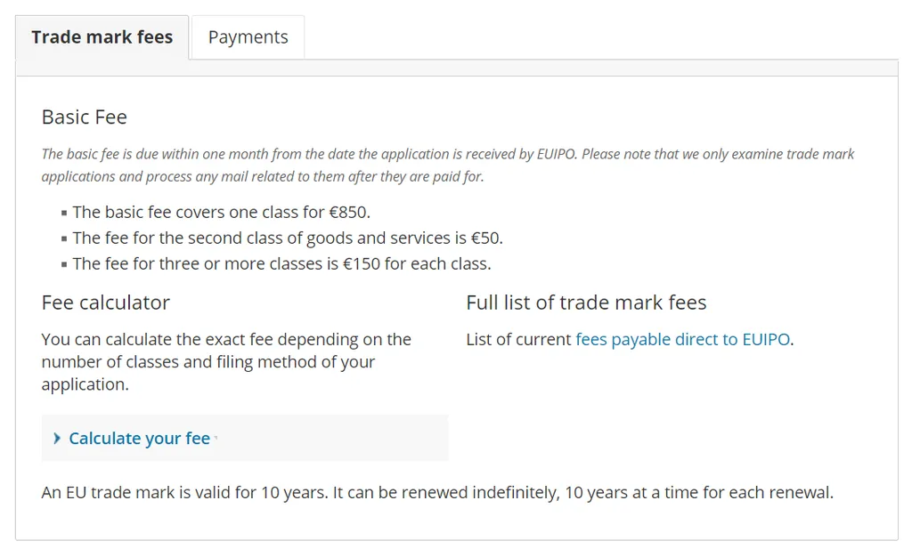Click the Full list of trade mark fees heading
This screenshot has height=549, width=912.
tap(586, 303)
